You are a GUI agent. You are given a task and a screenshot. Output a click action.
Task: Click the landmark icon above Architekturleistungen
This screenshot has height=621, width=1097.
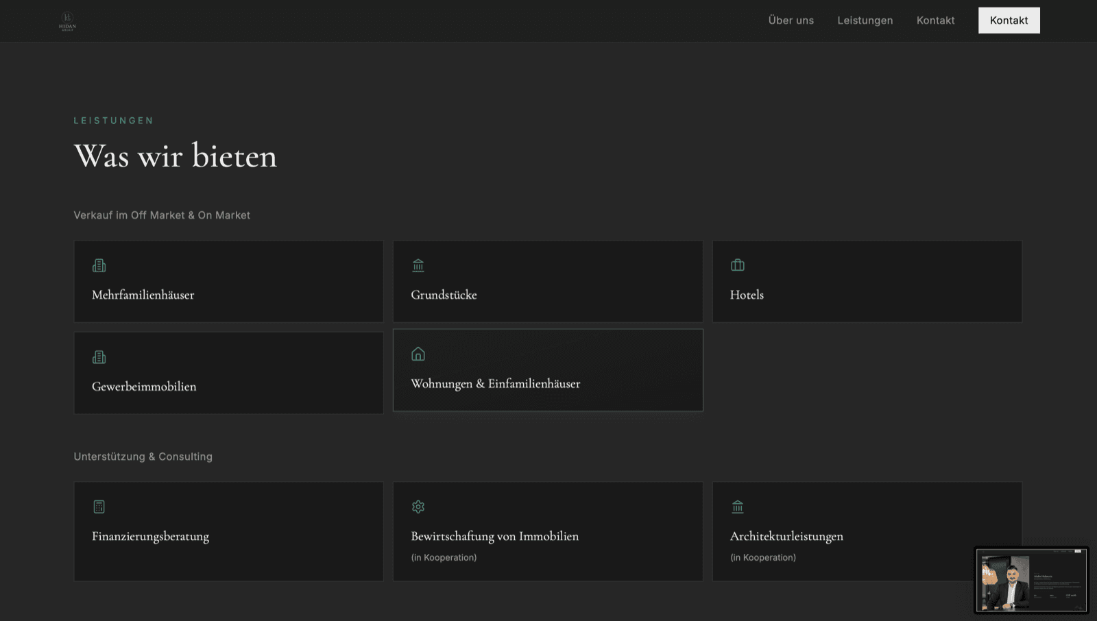(x=738, y=507)
